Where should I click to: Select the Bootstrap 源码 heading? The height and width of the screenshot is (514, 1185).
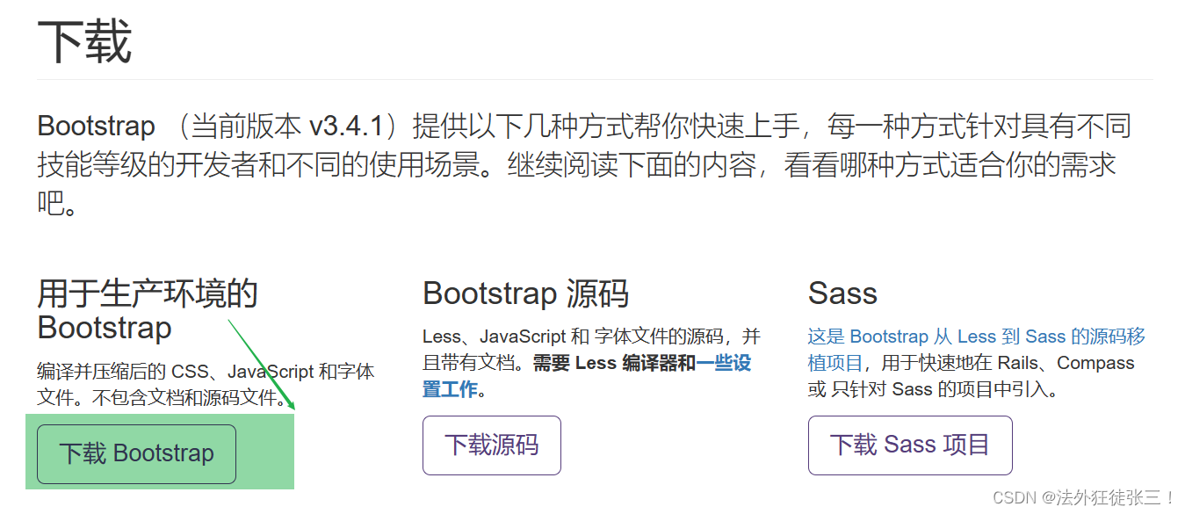tap(526, 293)
